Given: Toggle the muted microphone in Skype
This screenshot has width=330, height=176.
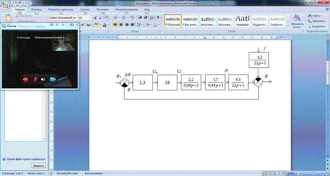Looking at the screenshot, I should coord(35,79).
